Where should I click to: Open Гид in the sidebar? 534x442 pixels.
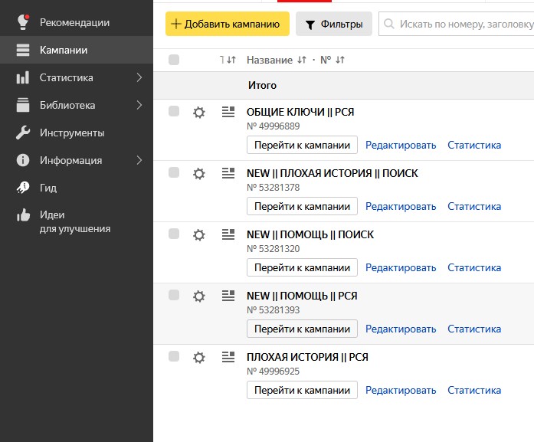pyautogui.click(x=77, y=188)
